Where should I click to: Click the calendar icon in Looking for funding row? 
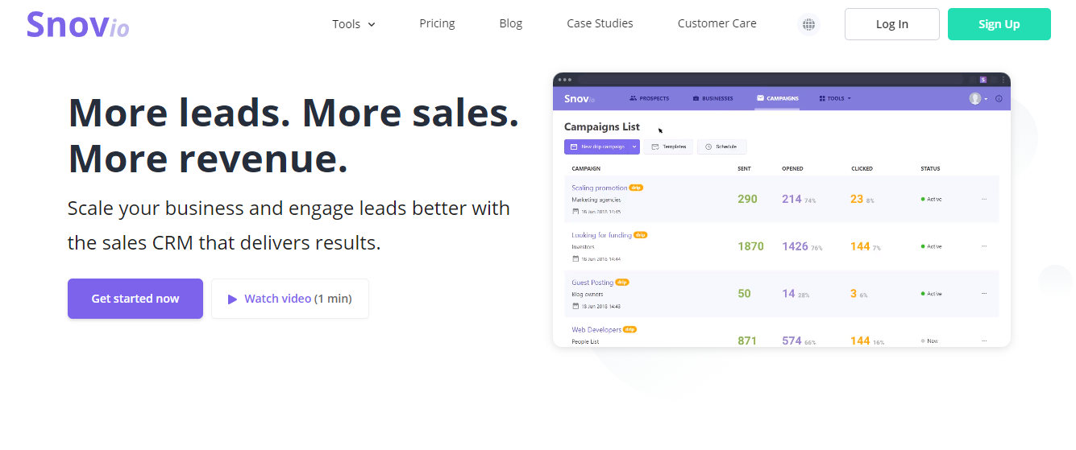575,259
